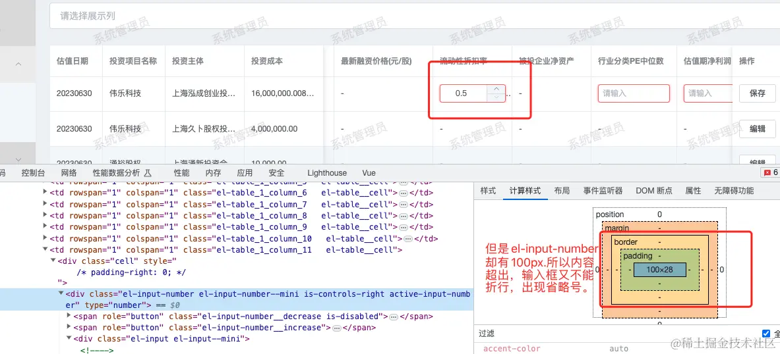
Task: Click the 16,000,000.008… cost cell
Action: 283,93
